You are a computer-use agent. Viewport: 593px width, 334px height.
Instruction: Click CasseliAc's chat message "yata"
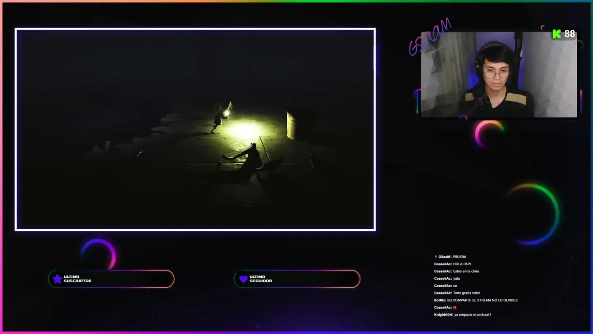coord(456,278)
